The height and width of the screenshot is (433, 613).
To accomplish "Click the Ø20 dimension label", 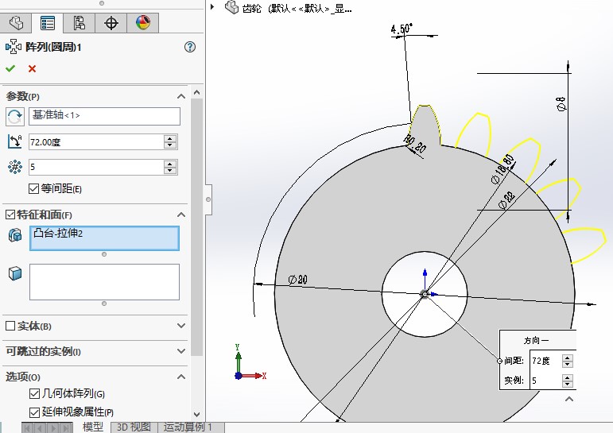I will point(298,280).
